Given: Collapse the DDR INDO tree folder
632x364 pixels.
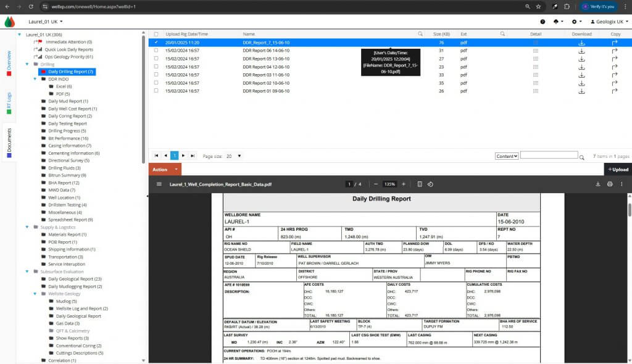Looking at the screenshot, I should [x=35, y=79].
